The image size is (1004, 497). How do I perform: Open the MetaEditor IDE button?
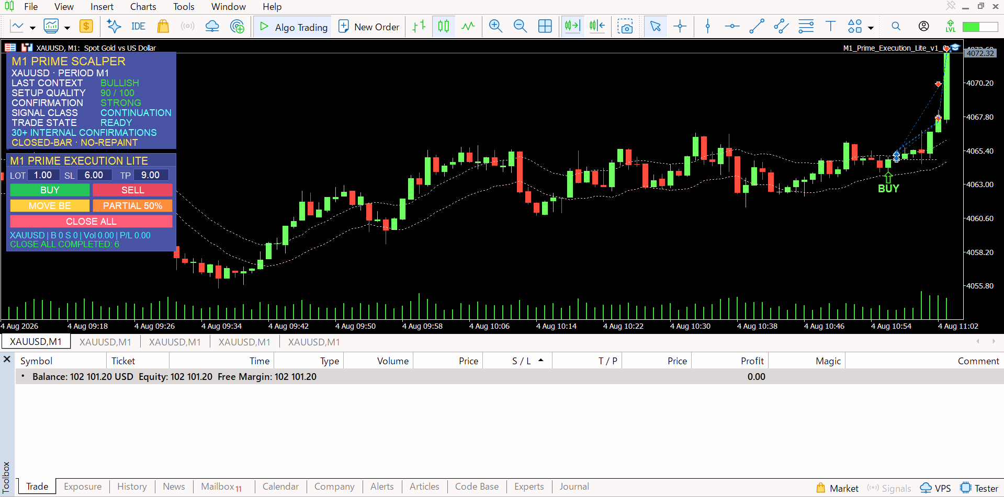coord(138,26)
